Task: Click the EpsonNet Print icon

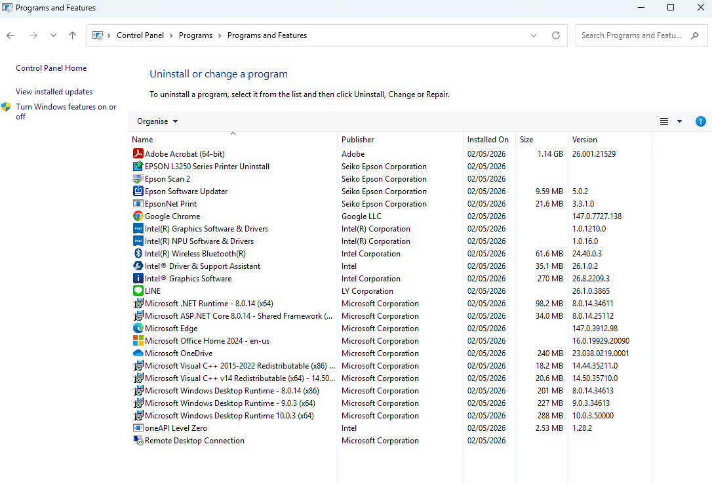Action: [x=138, y=204]
